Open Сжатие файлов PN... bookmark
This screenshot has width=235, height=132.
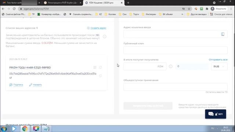click(x=14, y=14)
